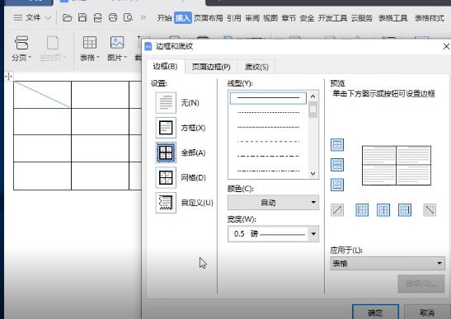Switch to the 底纹(S) tab

256,67
